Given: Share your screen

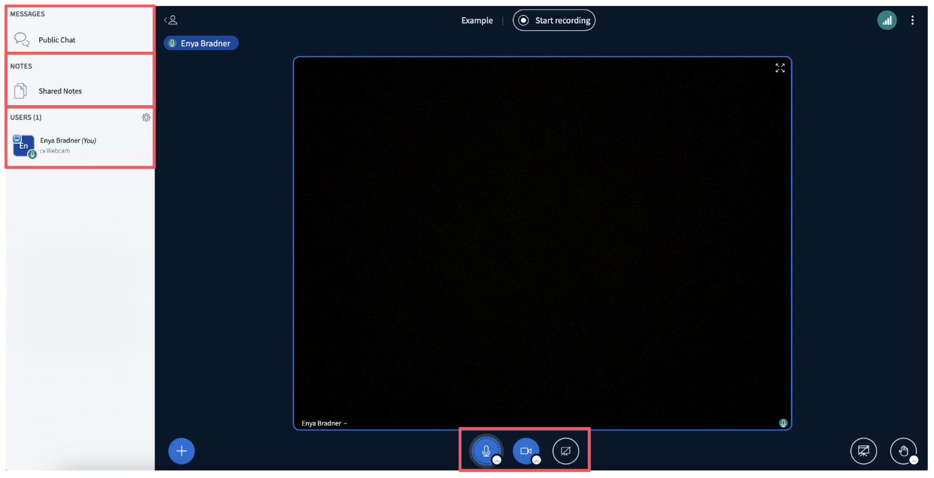Looking at the screenshot, I should click(x=566, y=451).
